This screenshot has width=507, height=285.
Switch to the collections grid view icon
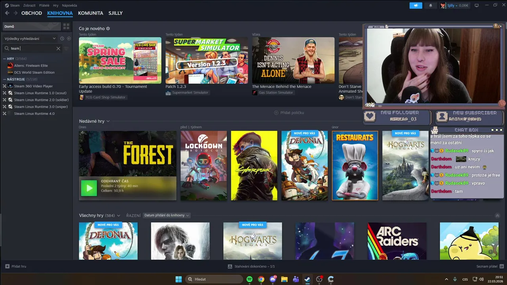pyautogui.click(x=66, y=27)
